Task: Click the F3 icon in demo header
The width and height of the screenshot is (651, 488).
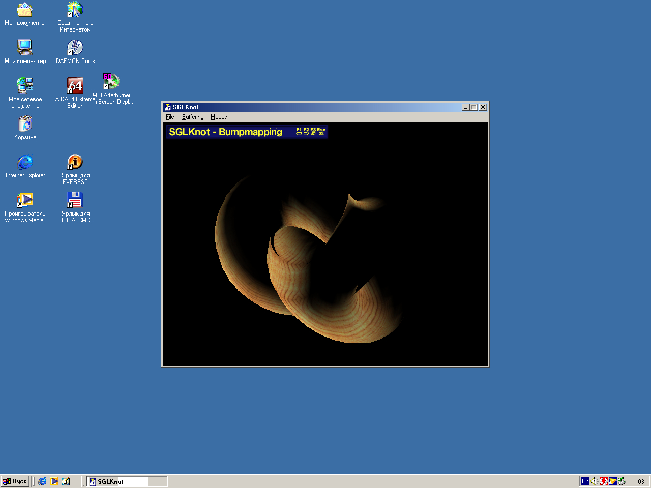Action: [x=313, y=132]
